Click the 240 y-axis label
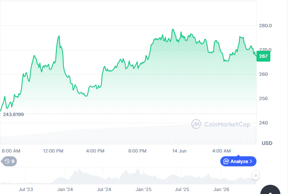 (263, 123)
